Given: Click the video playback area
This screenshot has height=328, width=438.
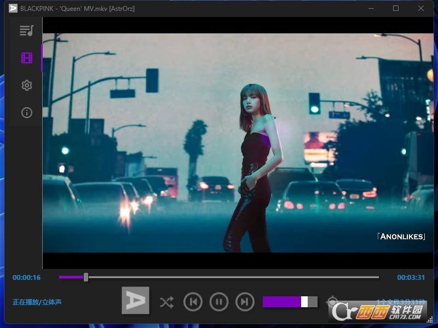Looking at the screenshot, I should tap(238, 143).
